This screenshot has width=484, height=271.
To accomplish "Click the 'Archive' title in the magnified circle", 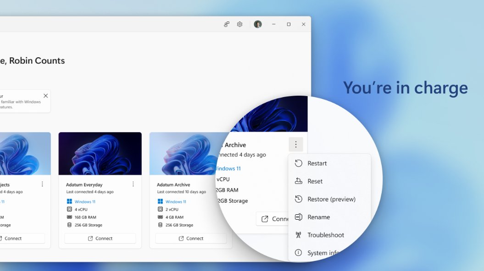I will tap(235, 145).
